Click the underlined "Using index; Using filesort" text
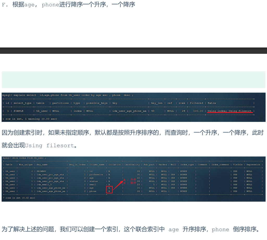The image size is (267, 240). [x=229, y=111]
